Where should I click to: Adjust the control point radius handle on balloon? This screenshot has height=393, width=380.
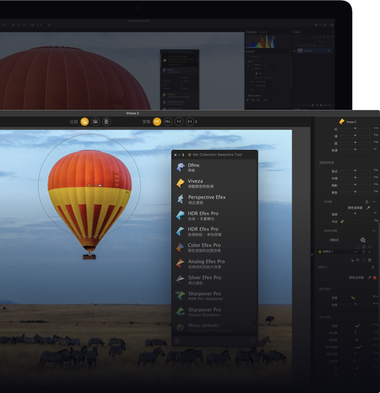coord(100,185)
